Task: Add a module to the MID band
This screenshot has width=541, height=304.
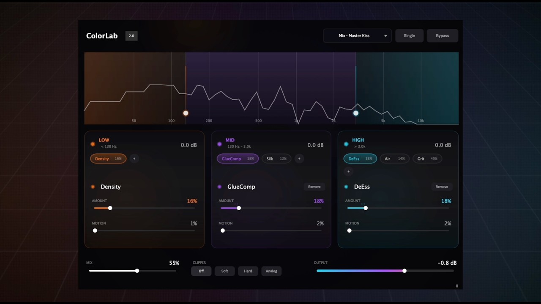Action: [299, 159]
